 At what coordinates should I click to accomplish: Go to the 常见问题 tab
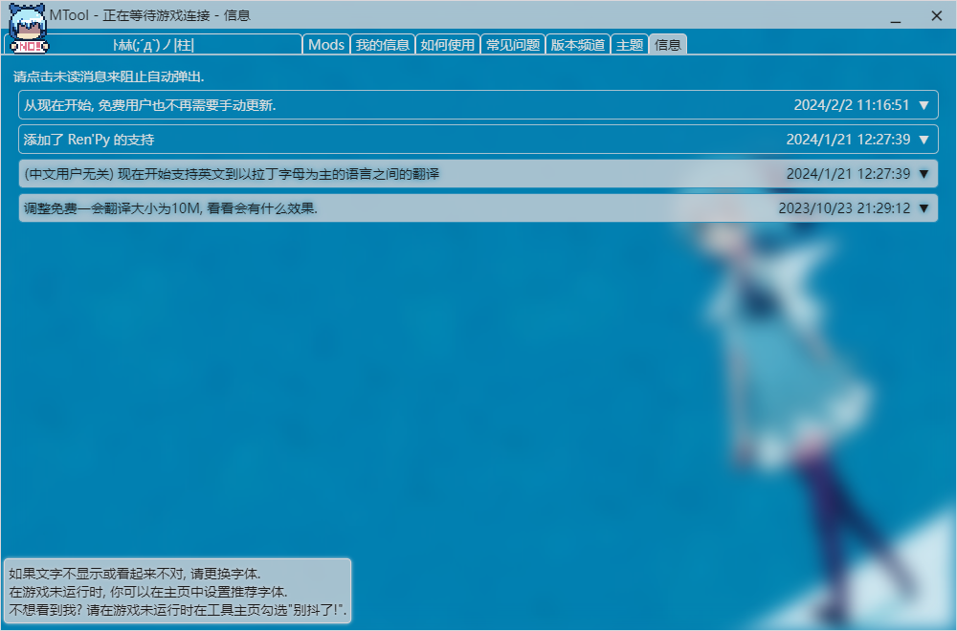pos(513,45)
